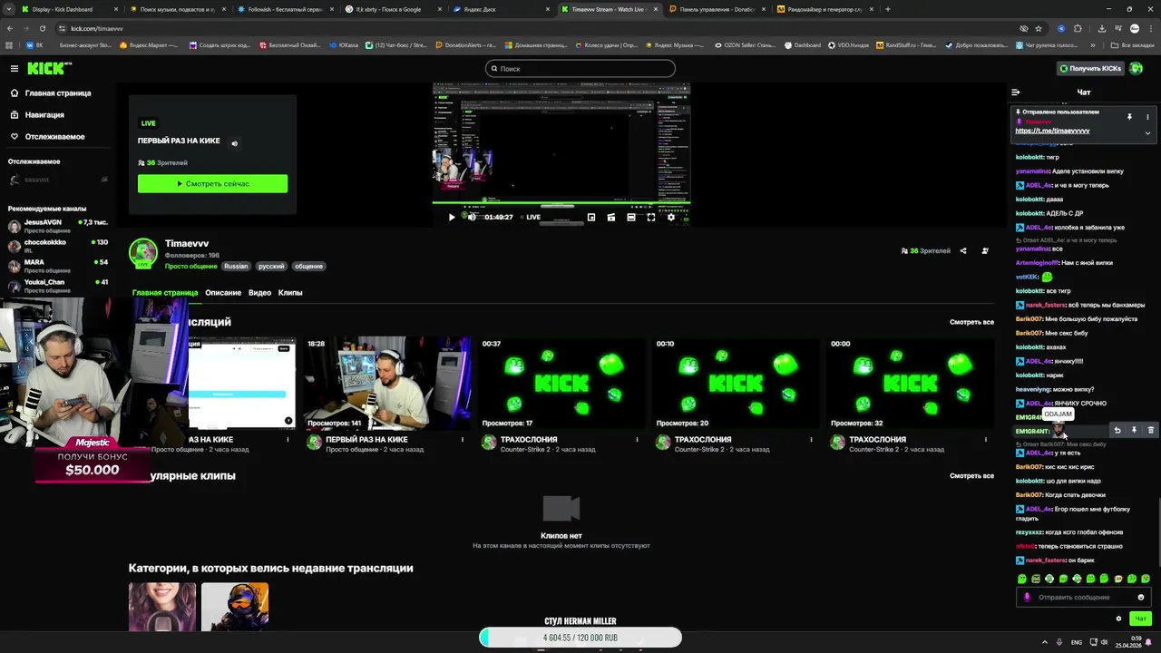Select Главная страница channel tab
The image size is (1161, 653).
(165, 292)
